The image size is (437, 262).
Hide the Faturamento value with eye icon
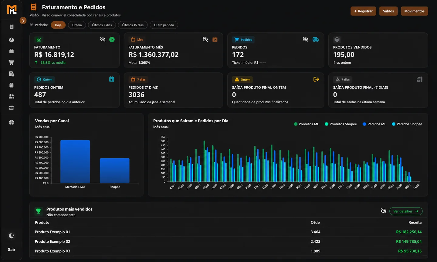click(103, 39)
